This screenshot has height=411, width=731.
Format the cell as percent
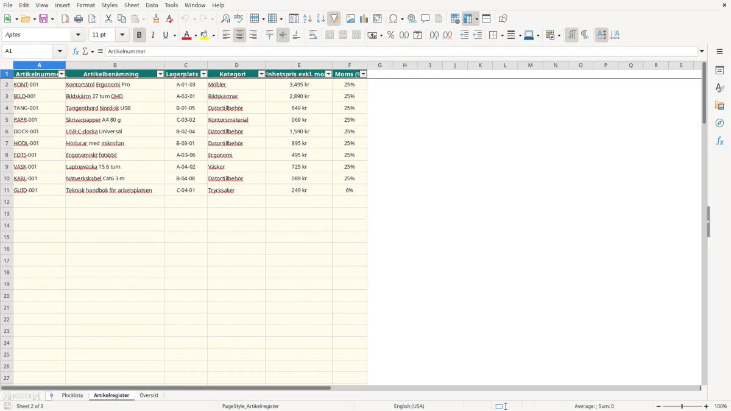[390, 35]
